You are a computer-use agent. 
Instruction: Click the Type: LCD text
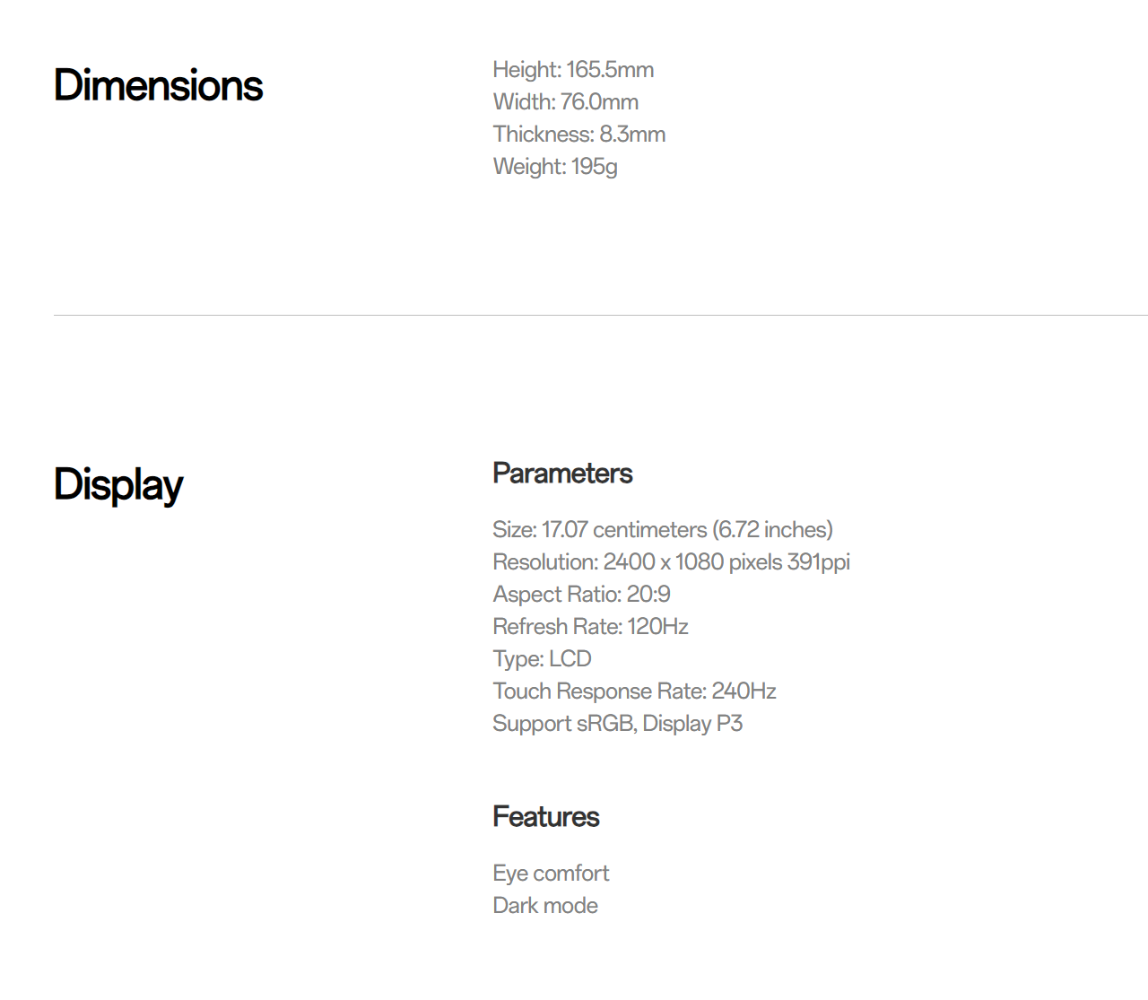542,659
